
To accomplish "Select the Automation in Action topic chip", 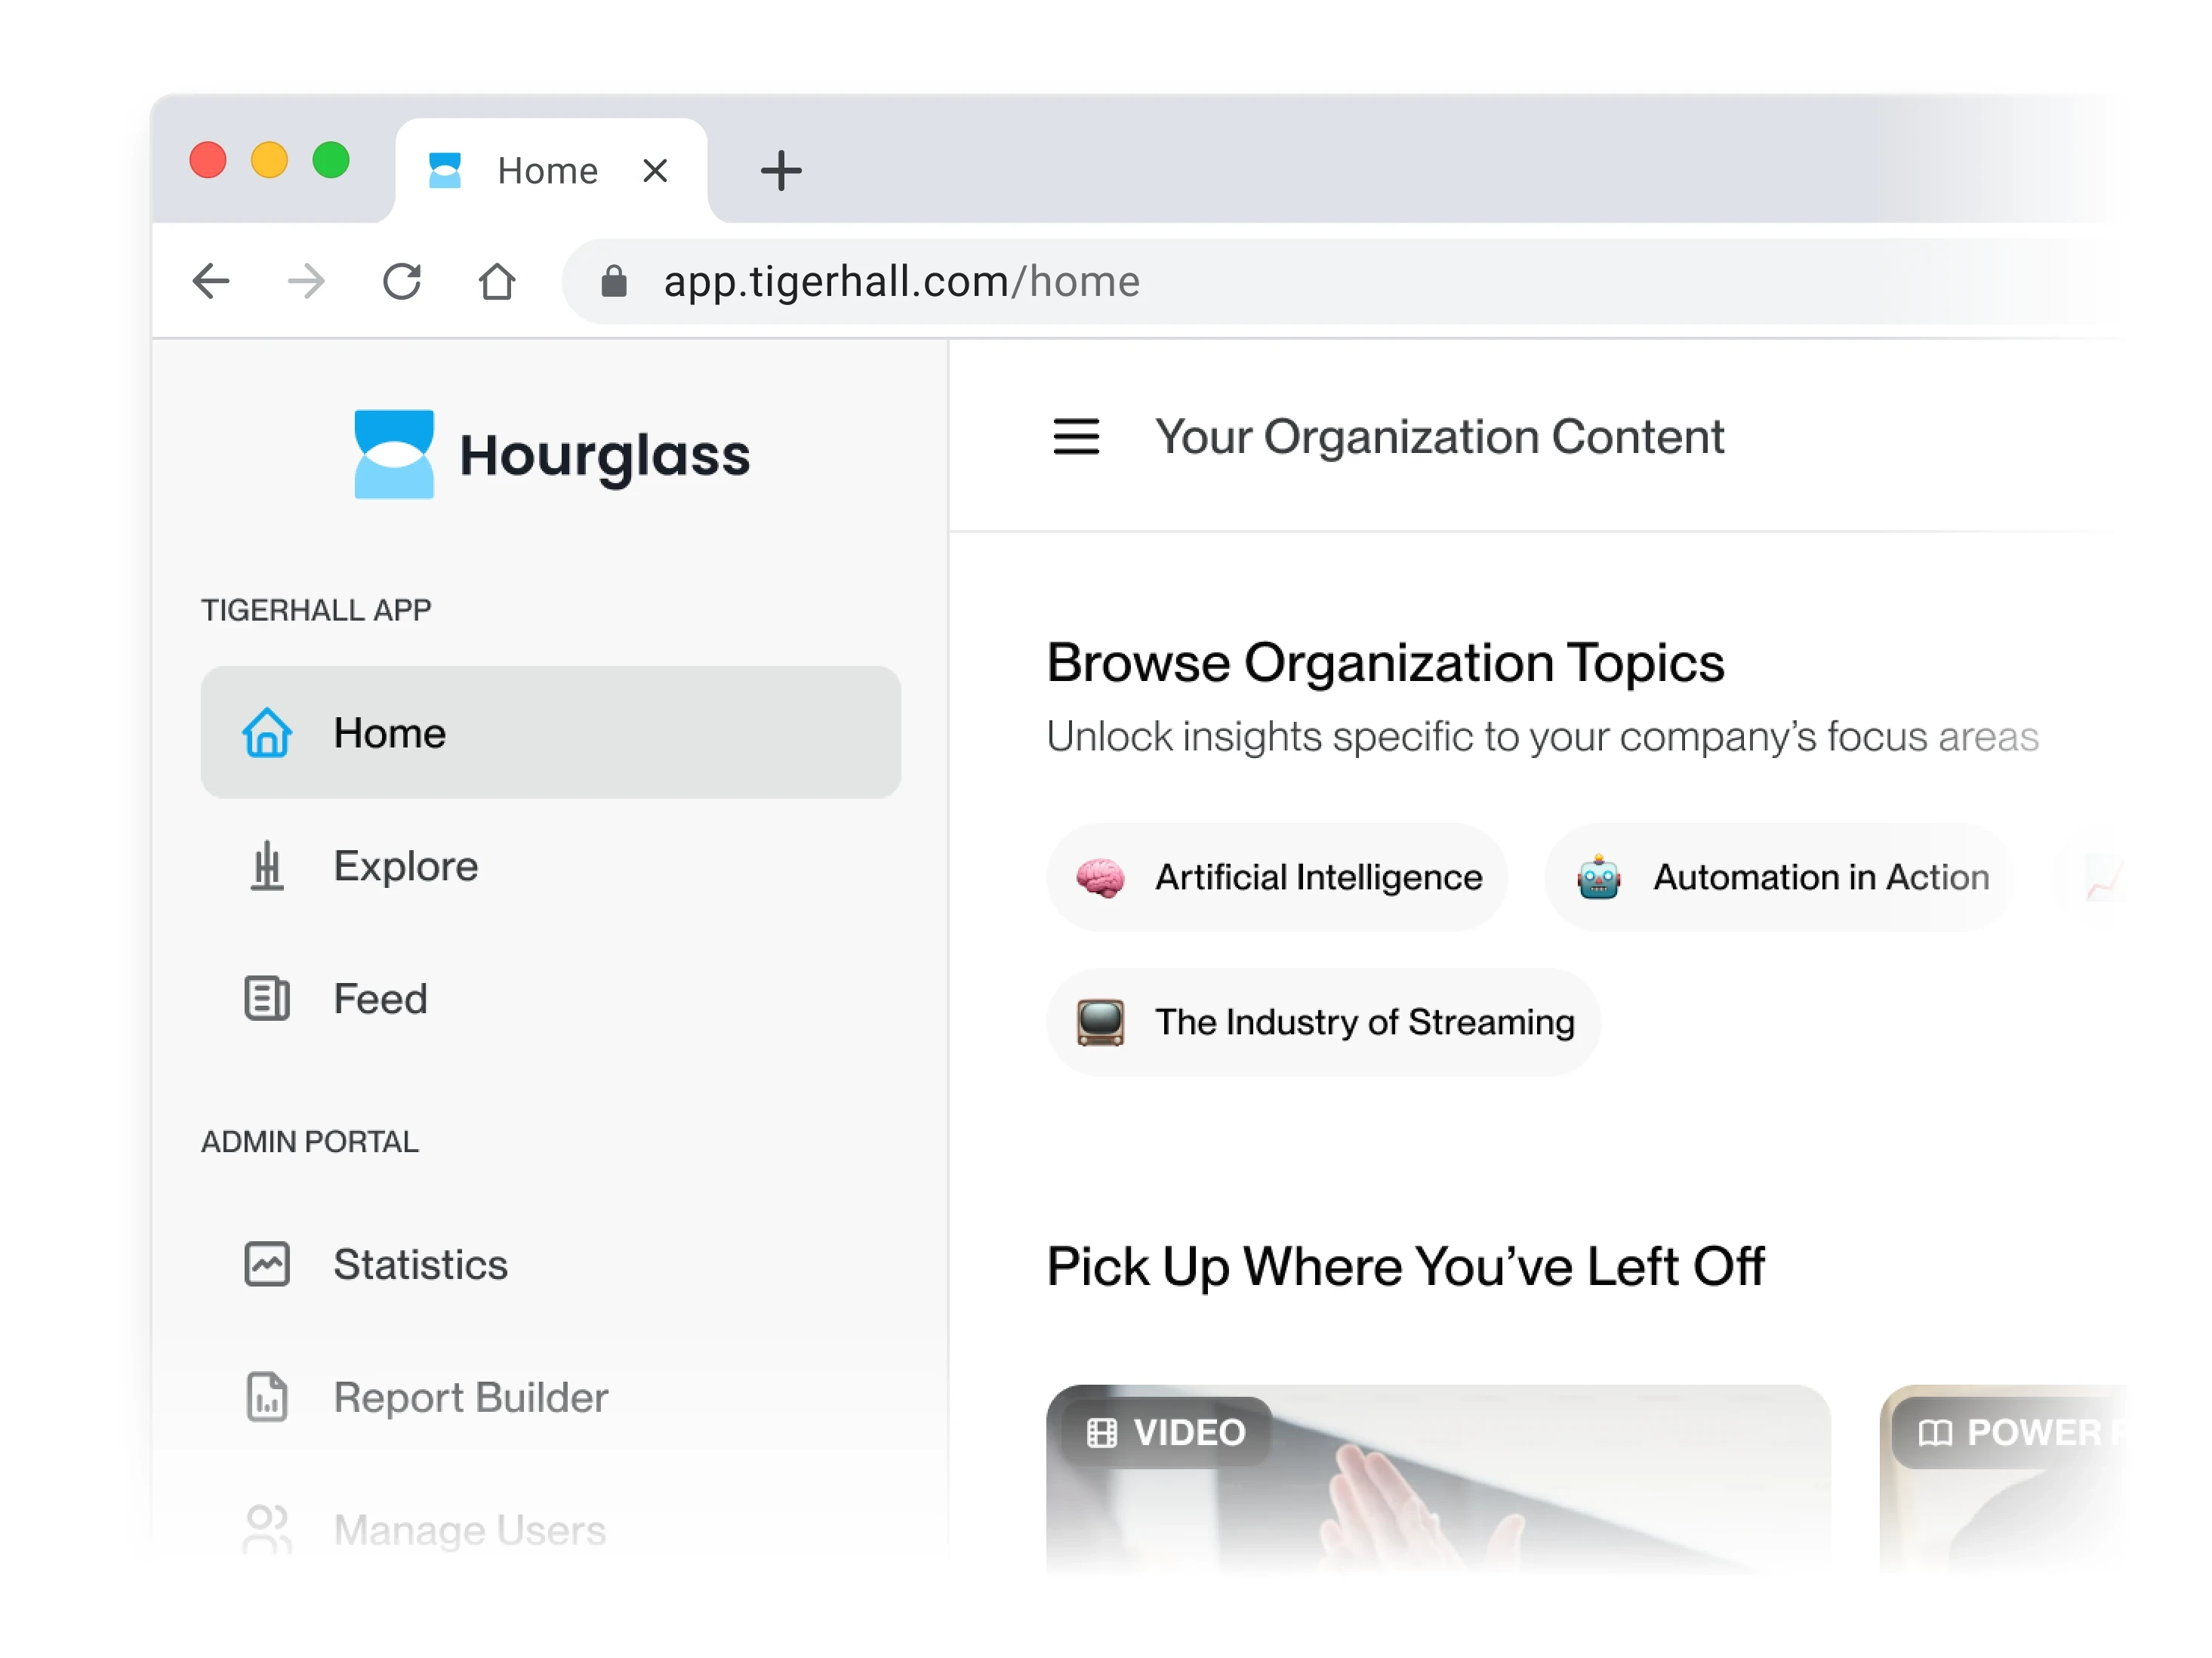I will (x=1779, y=877).
